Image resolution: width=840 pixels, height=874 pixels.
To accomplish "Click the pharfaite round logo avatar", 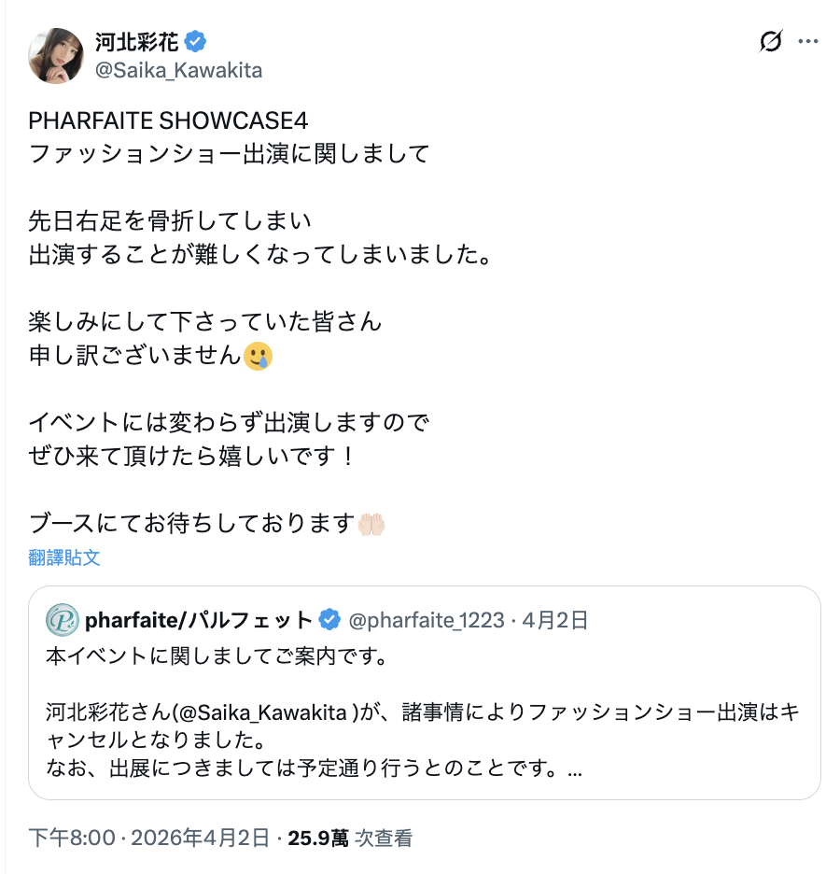I will 63,620.
